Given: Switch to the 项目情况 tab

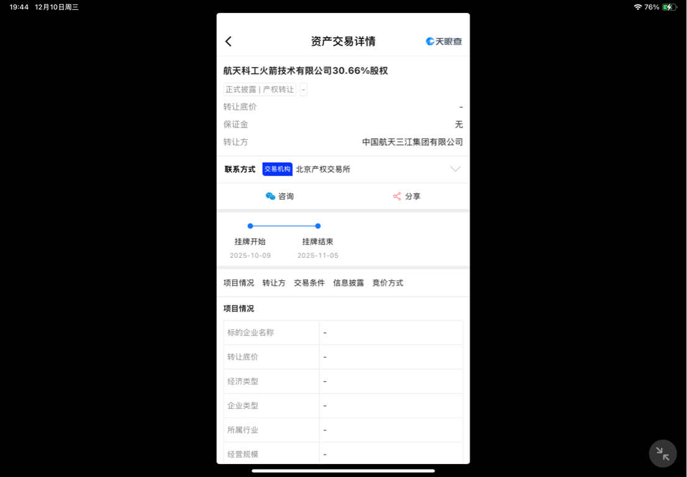Looking at the screenshot, I should [239, 283].
